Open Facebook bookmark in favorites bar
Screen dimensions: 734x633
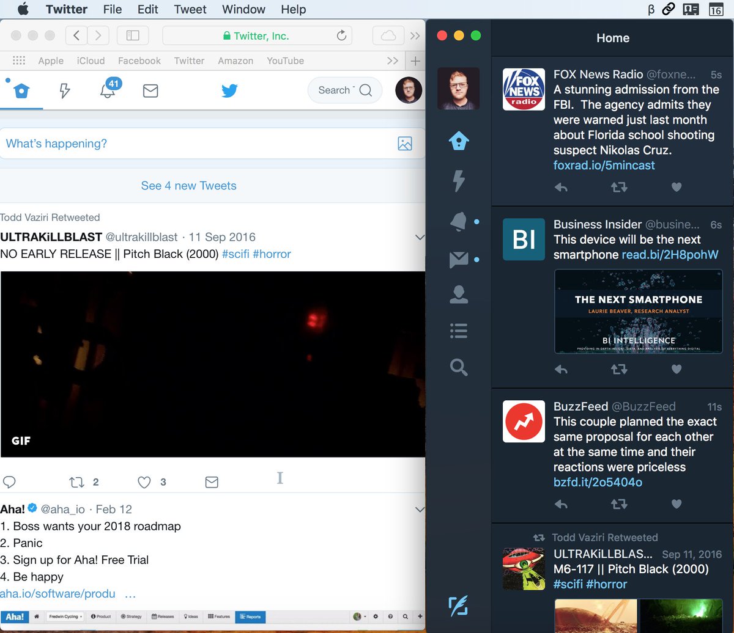click(x=139, y=60)
